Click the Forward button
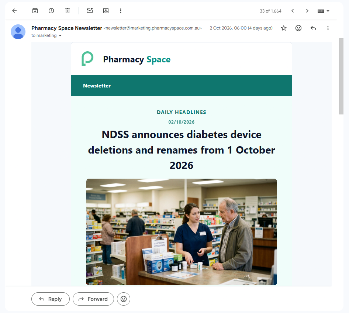349x313 pixels. click(x=93, y=299)
